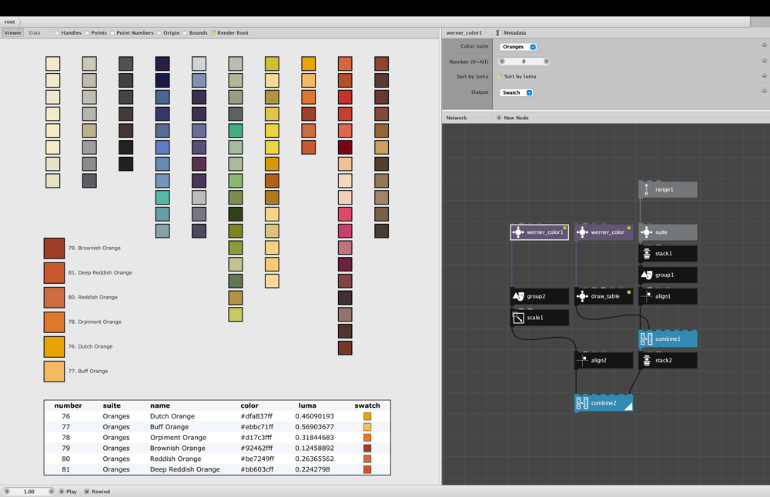The width and height of the screenshot is (770, 497).
Task: Select the werner_color1 node
Action: (540, 232)
